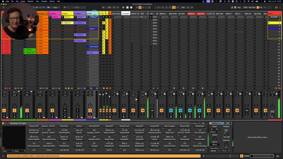The image size is (283, 159).
Task: Unfold the KEY group track
Action: tap(157, 14)
